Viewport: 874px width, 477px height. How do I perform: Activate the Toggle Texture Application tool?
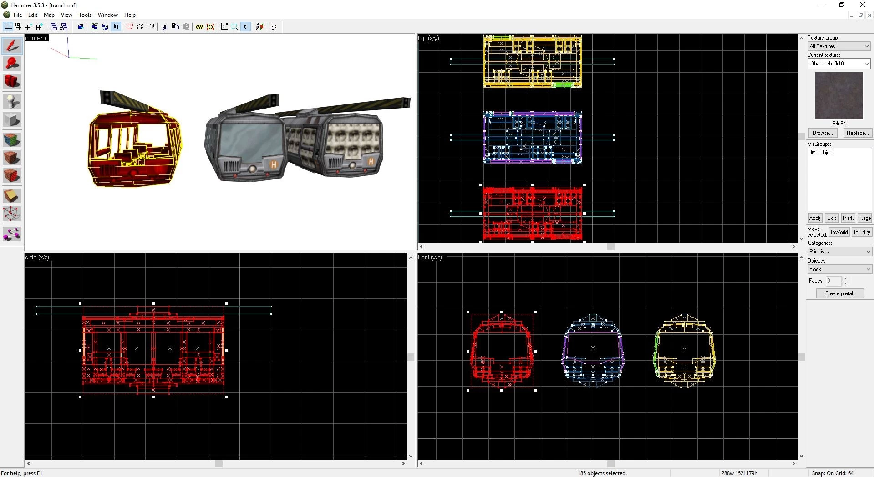pos(12,139)
